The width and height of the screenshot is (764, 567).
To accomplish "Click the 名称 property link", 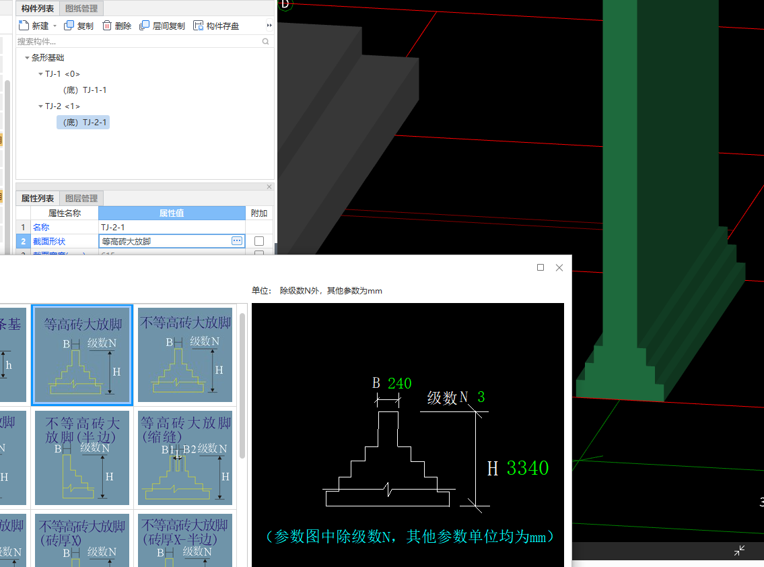I will click(x=41, y=227).
